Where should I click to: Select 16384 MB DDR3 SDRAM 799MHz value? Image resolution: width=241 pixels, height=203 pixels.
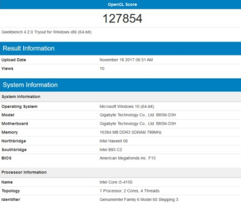click(x=131, y=133)
